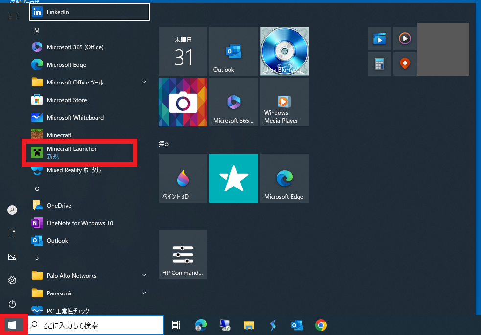This screenshot has height=335, width=481.
Task: Open File Explorer from the taskbar
Action: click(249, 325)
